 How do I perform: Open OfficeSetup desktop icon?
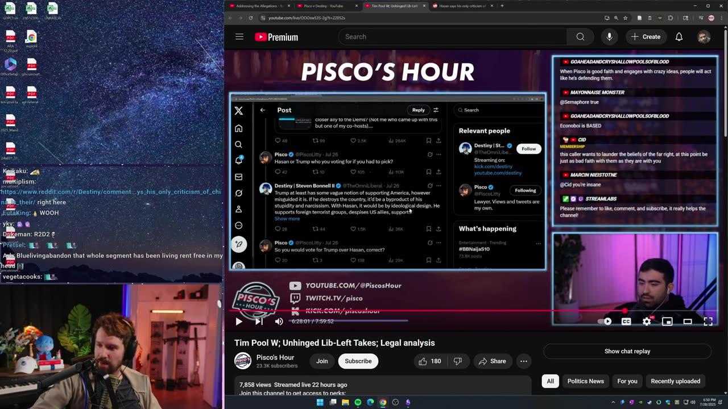(10, 67)
